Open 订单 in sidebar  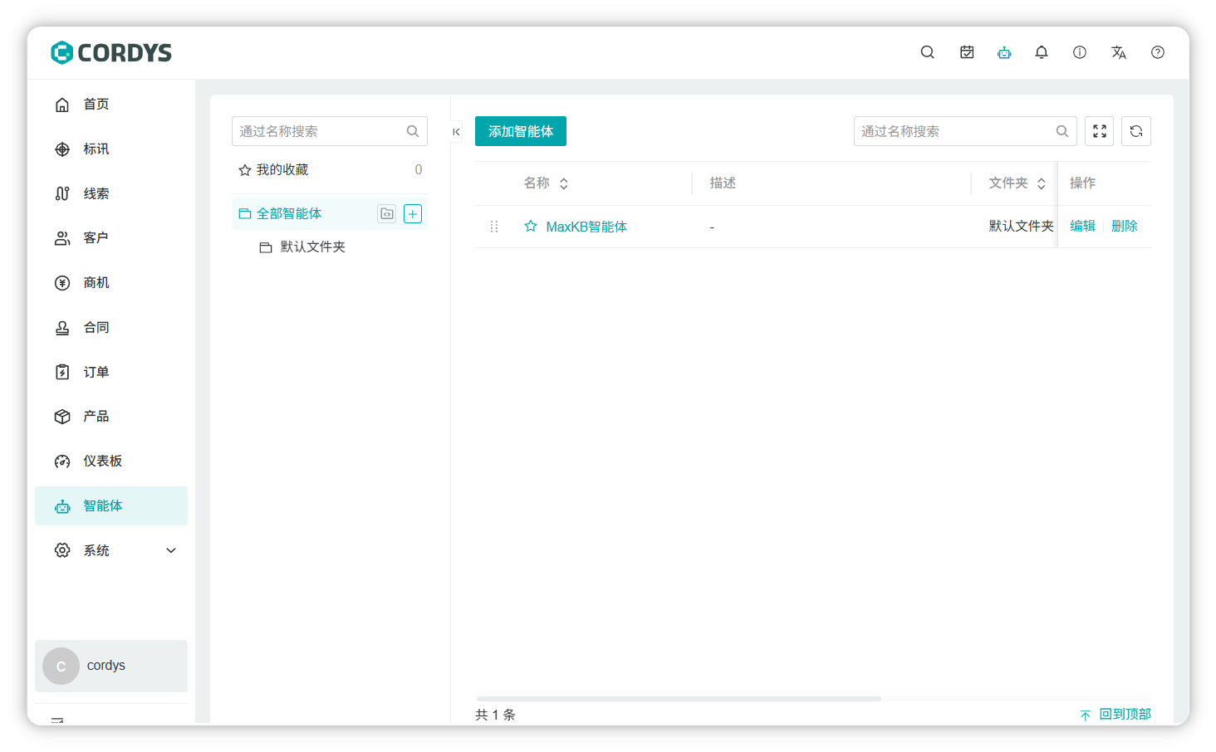tap(111, 372)
